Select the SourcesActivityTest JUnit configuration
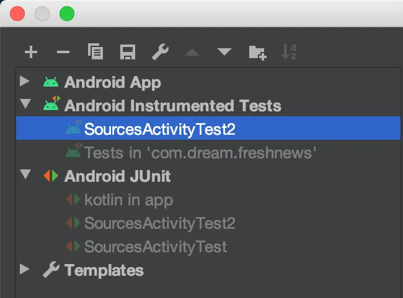The width and height of the screenshot is (403, 298). pos(155,247)
